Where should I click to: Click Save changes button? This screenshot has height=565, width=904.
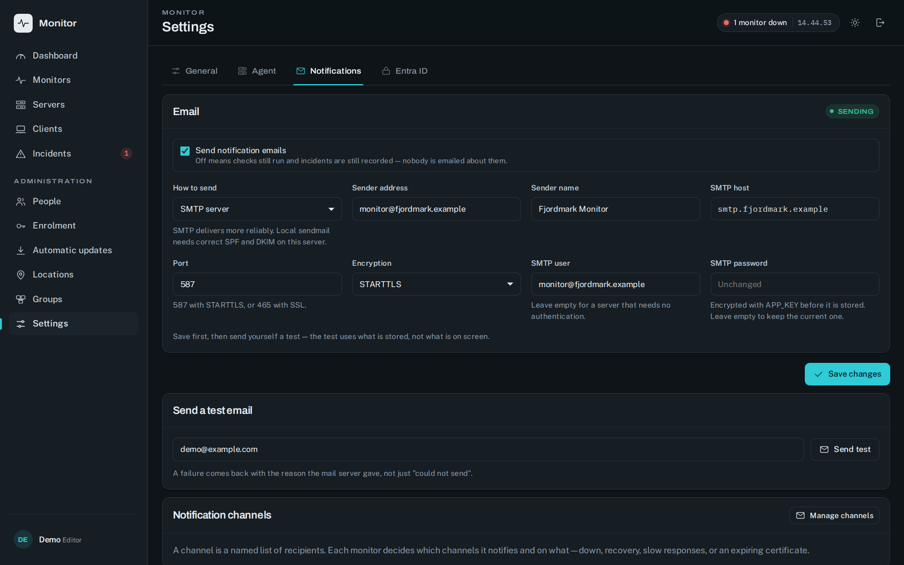[847, 374]
